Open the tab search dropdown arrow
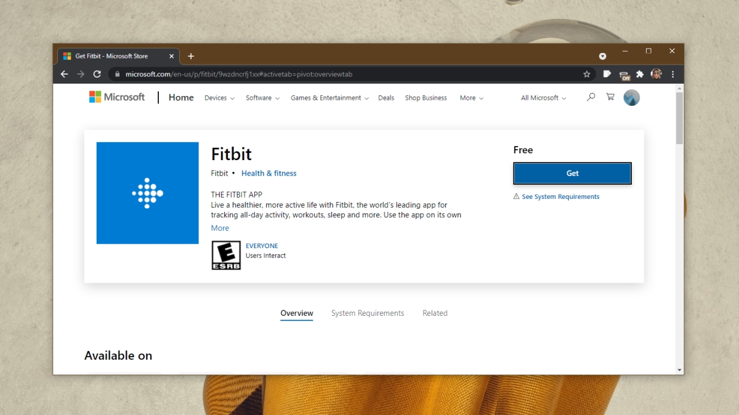The image size is (739, 415). click(x=602, y=56)
